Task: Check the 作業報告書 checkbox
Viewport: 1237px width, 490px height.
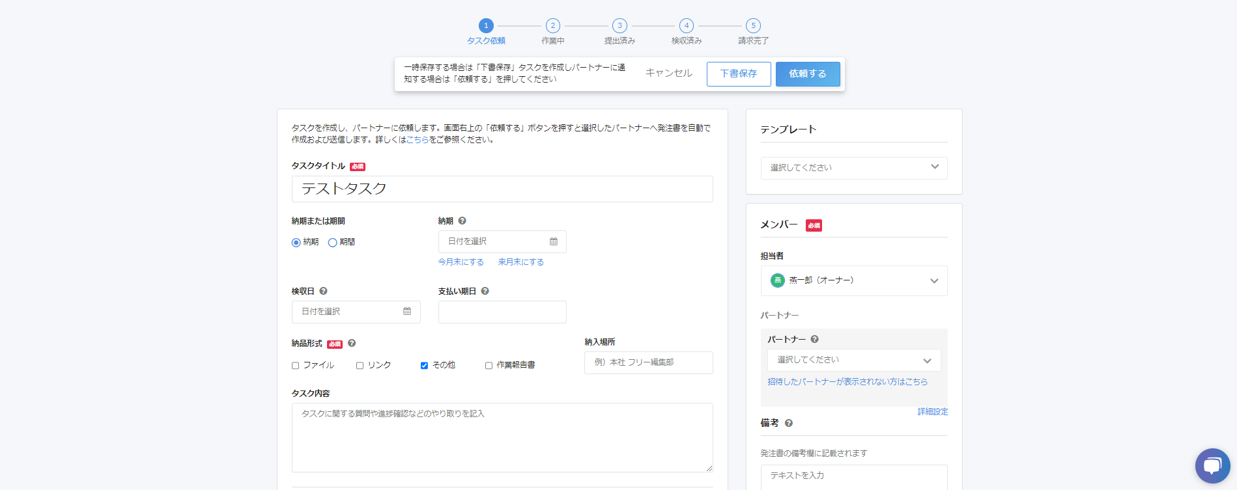Action: (x=489, y=366)
